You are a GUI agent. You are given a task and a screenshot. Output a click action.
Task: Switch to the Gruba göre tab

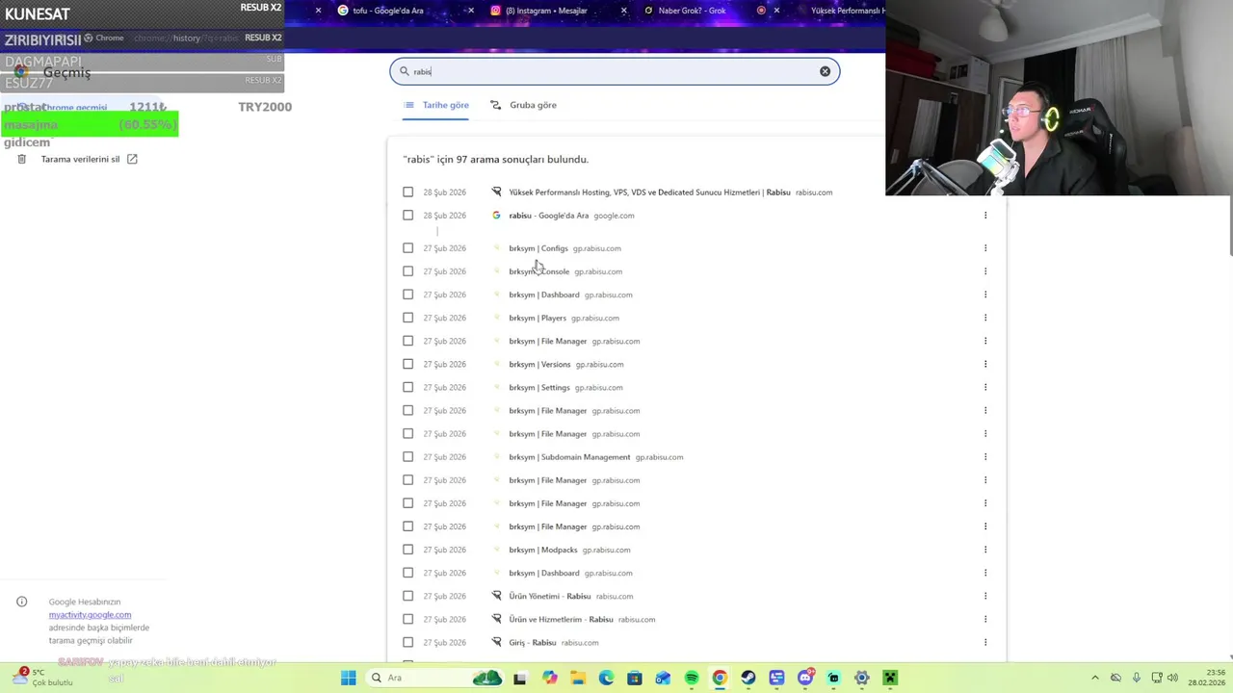point(524,105)
